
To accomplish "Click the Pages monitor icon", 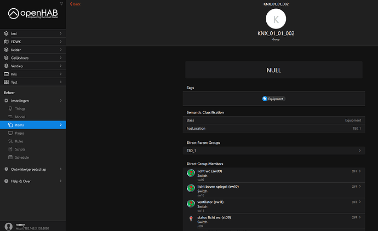I will [x=10, y=133].
